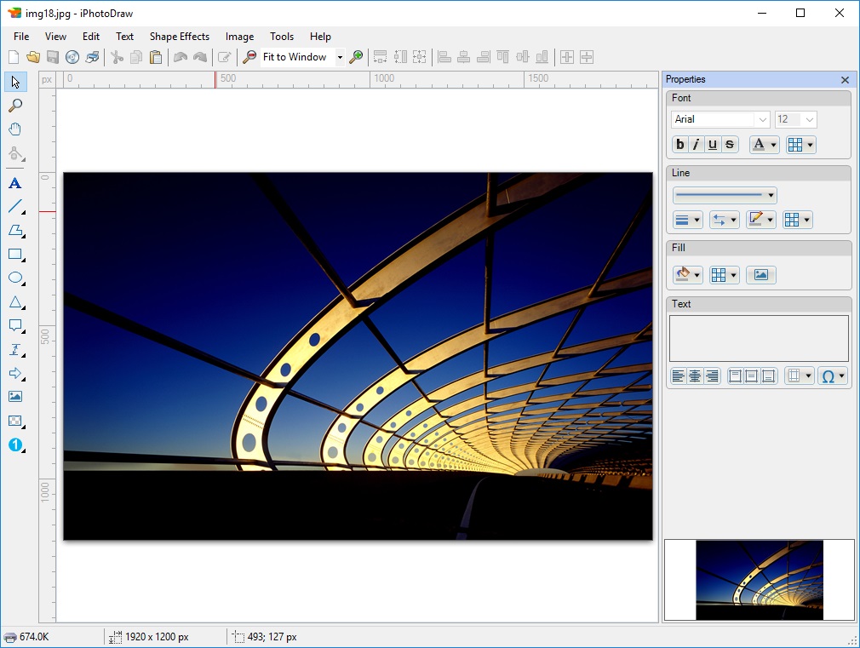This screenshot has height=648, width=860.
Task: Enable underline formatting
Action: pos(713,144)
